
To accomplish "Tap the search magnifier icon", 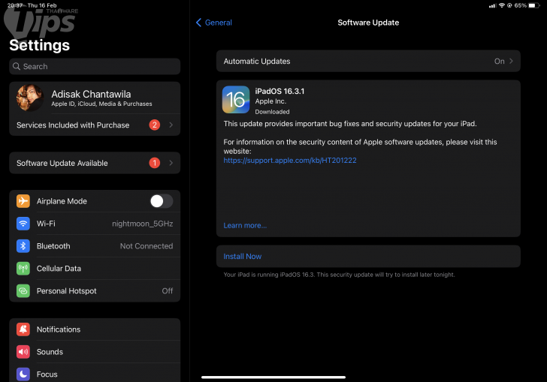I will 17,66.
